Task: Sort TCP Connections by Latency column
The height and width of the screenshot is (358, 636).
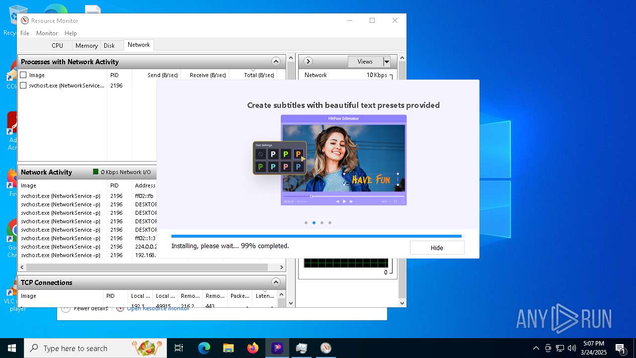Action: (264, 296)
